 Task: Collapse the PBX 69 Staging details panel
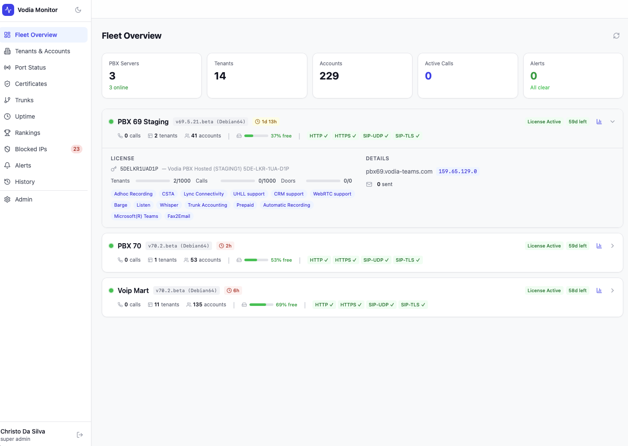click(613, 122)
